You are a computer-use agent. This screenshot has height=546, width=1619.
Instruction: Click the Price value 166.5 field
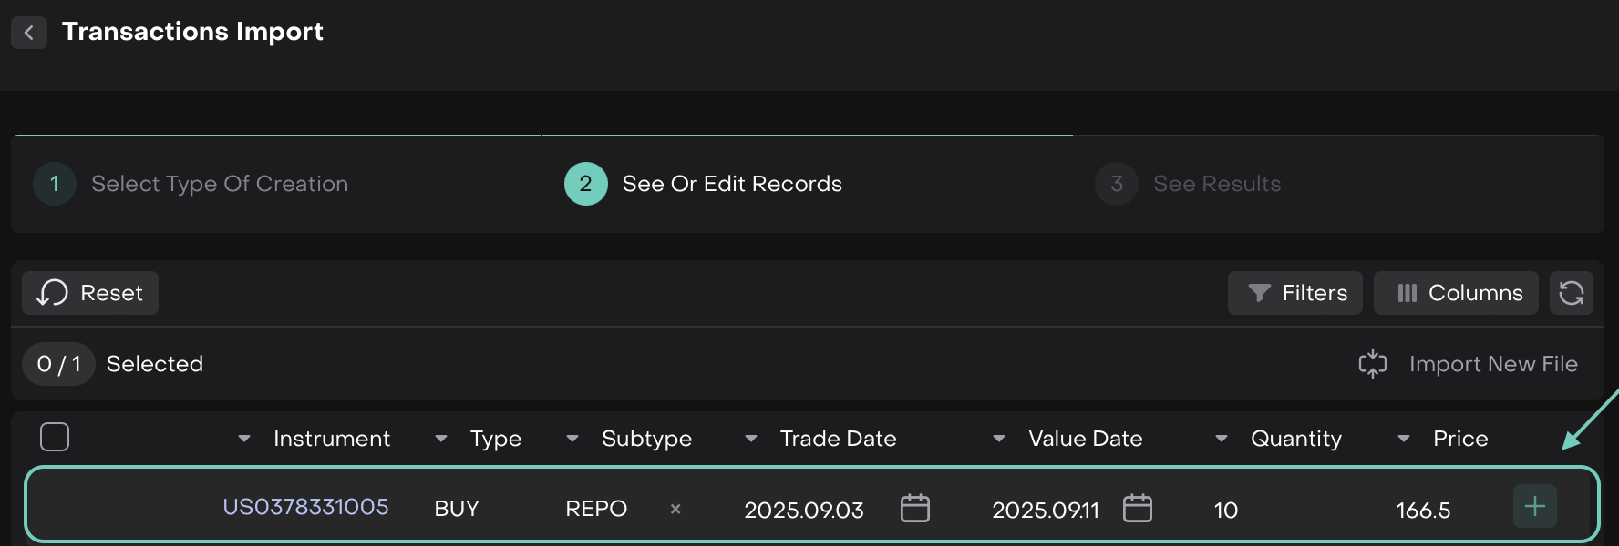click(x=1423, y=510)
